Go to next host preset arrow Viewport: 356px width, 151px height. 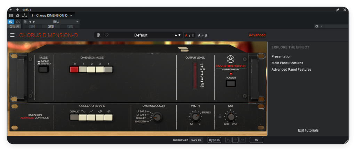click(x=34, y=22)
